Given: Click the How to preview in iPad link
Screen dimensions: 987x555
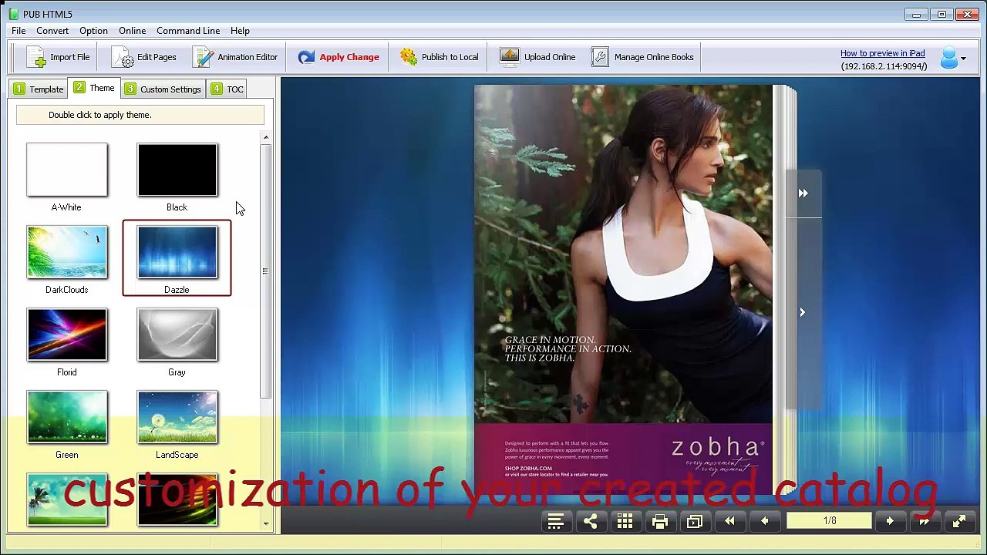Looking at the screenshot, I should (x=882, y=53).
